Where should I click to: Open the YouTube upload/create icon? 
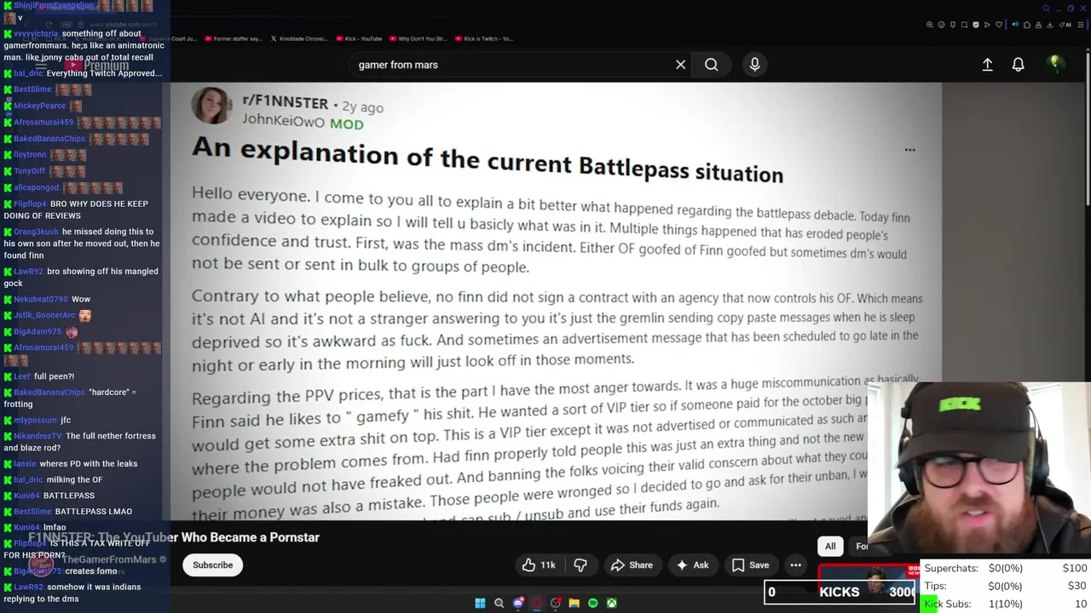tap(987, 65)
